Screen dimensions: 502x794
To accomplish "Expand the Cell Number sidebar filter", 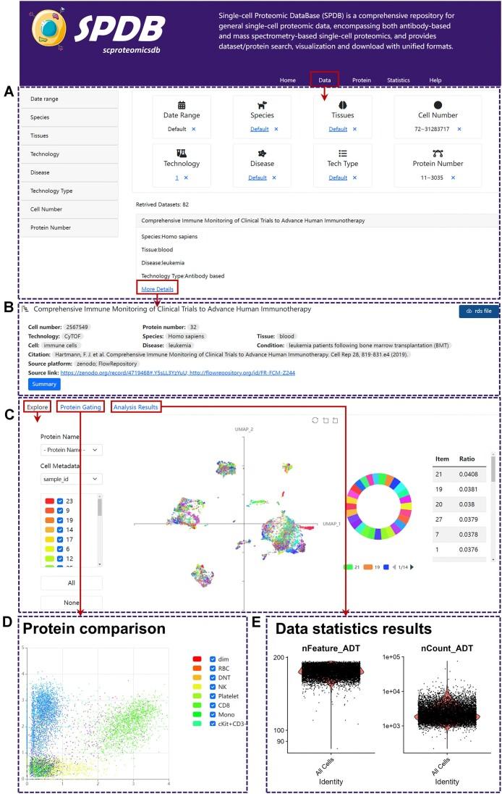I will point(69,209).
